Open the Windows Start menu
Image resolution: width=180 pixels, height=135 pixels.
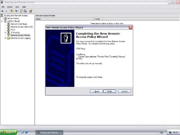coord(8,132)
